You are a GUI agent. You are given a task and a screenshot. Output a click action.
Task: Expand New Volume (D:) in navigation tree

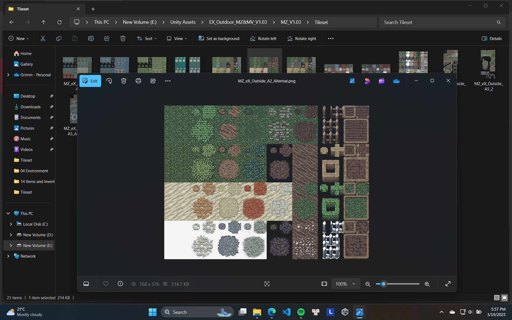(x=11, y=235)
